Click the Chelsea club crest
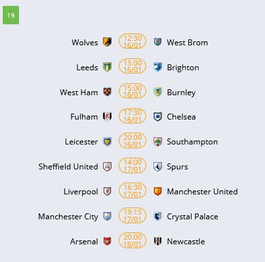The image size is (265, 262). [x=157, y=117]
